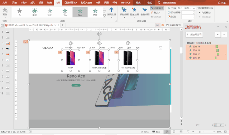Image resolution: width=229 pixels, height=135 pixels.
Task: Select slide 12 thumbnail
Action: point(8,93)
